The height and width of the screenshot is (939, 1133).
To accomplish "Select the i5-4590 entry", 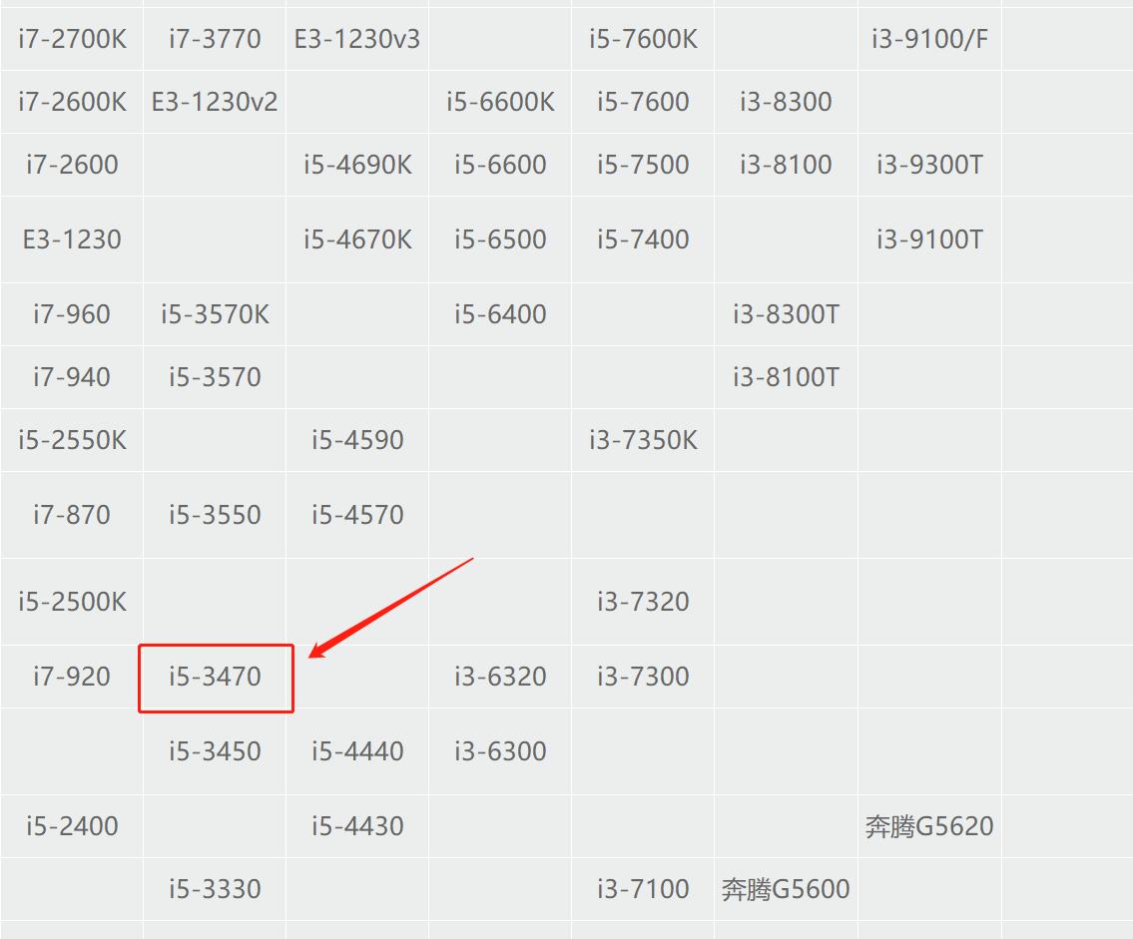I will point(357,441).
